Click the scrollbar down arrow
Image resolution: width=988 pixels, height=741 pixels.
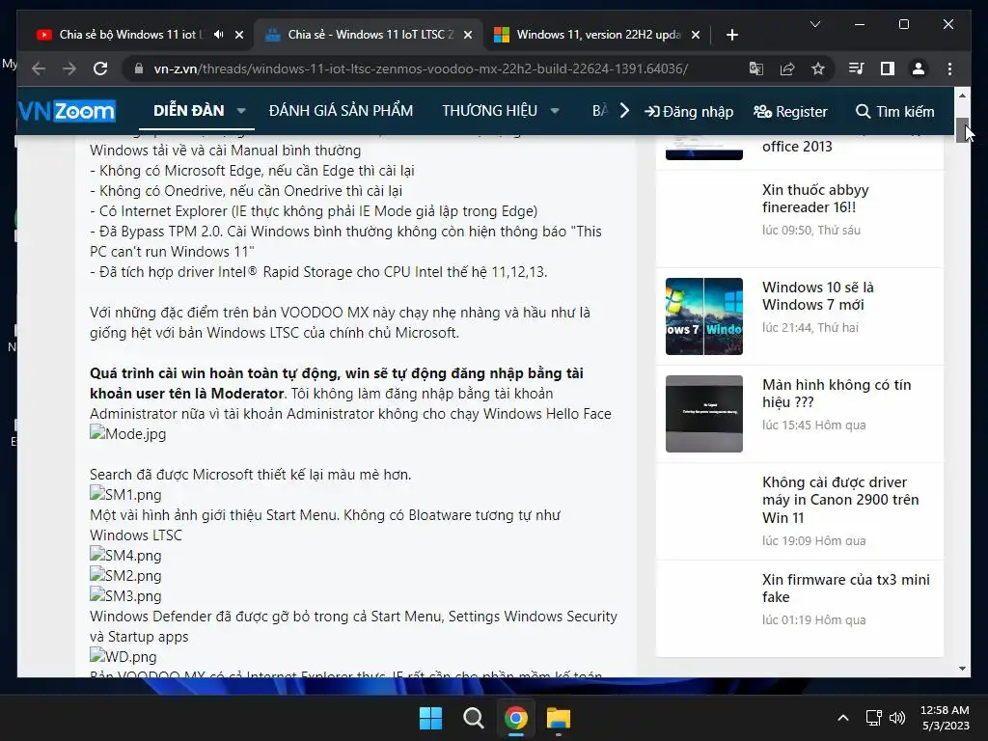point(962,669)
